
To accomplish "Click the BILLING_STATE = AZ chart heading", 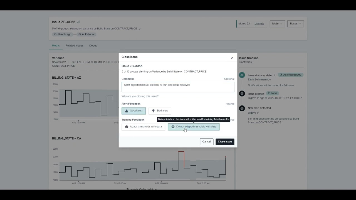I will pos(66,78).
